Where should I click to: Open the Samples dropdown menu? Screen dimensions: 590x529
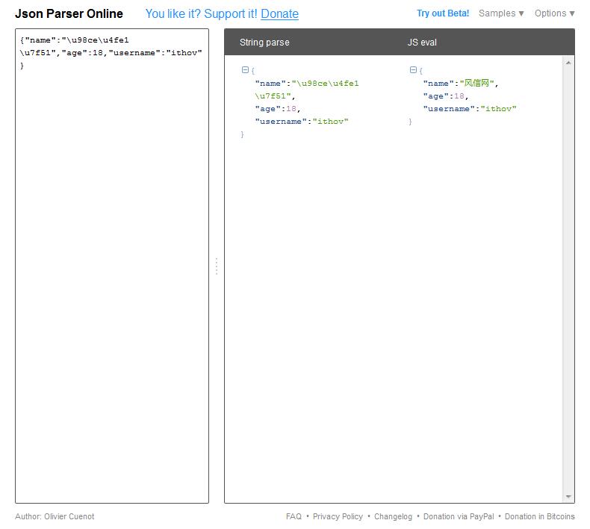[501, 13]
